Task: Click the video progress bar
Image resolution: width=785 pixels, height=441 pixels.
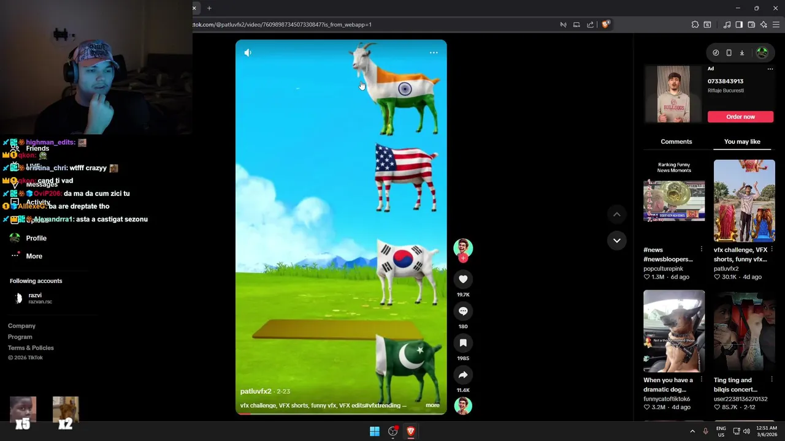Action: (x=341, y=413)
